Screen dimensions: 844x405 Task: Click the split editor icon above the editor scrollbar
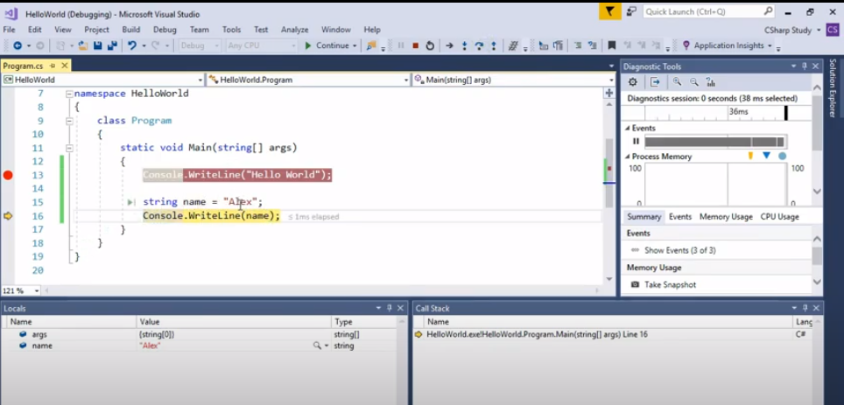pyautogui.click(x=608, y=93)
